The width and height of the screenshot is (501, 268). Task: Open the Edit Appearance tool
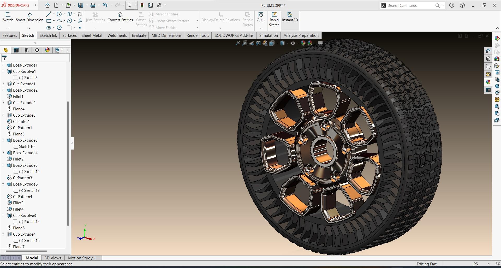(303, 43)
